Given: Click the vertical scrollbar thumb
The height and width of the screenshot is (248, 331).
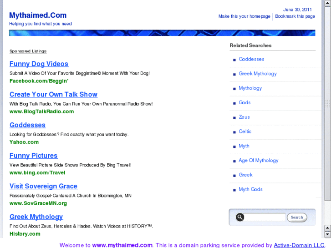Looking at the screenshot, I should (327, 103).
